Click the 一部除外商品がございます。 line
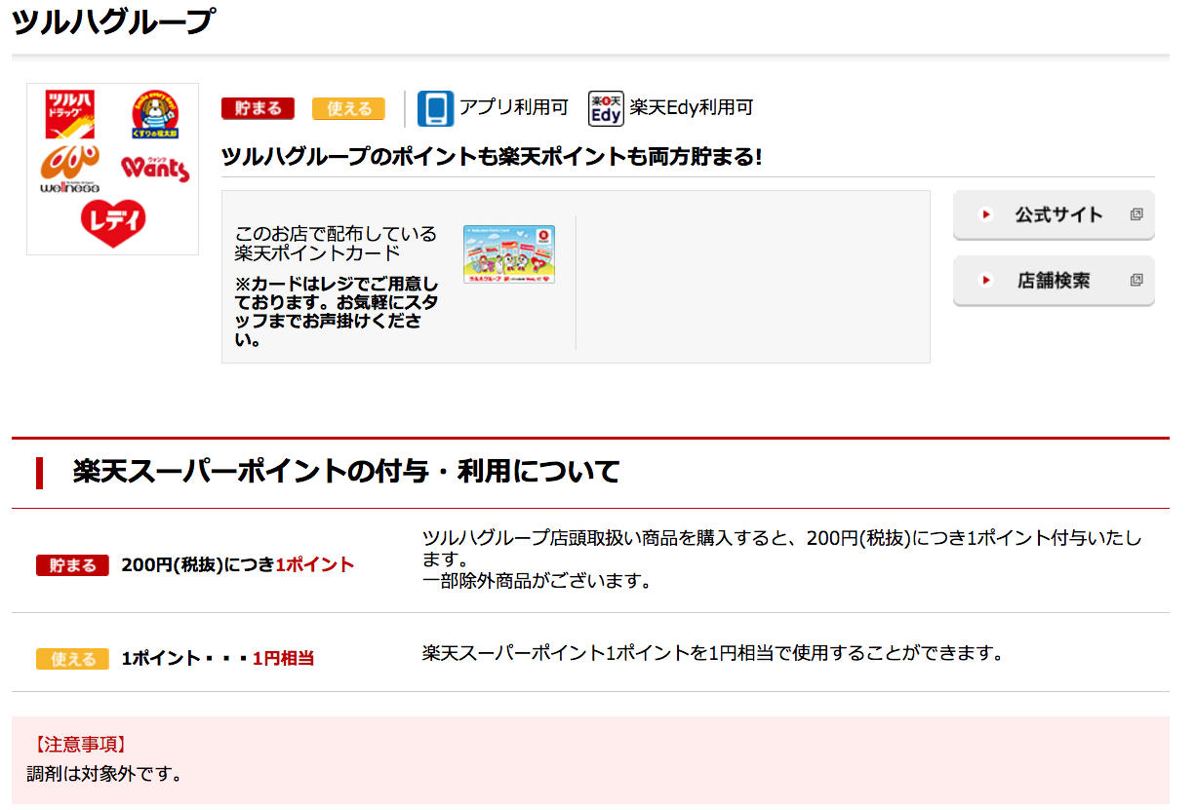This screenshot has width=1195, height=810. click(x=537, y=581)
